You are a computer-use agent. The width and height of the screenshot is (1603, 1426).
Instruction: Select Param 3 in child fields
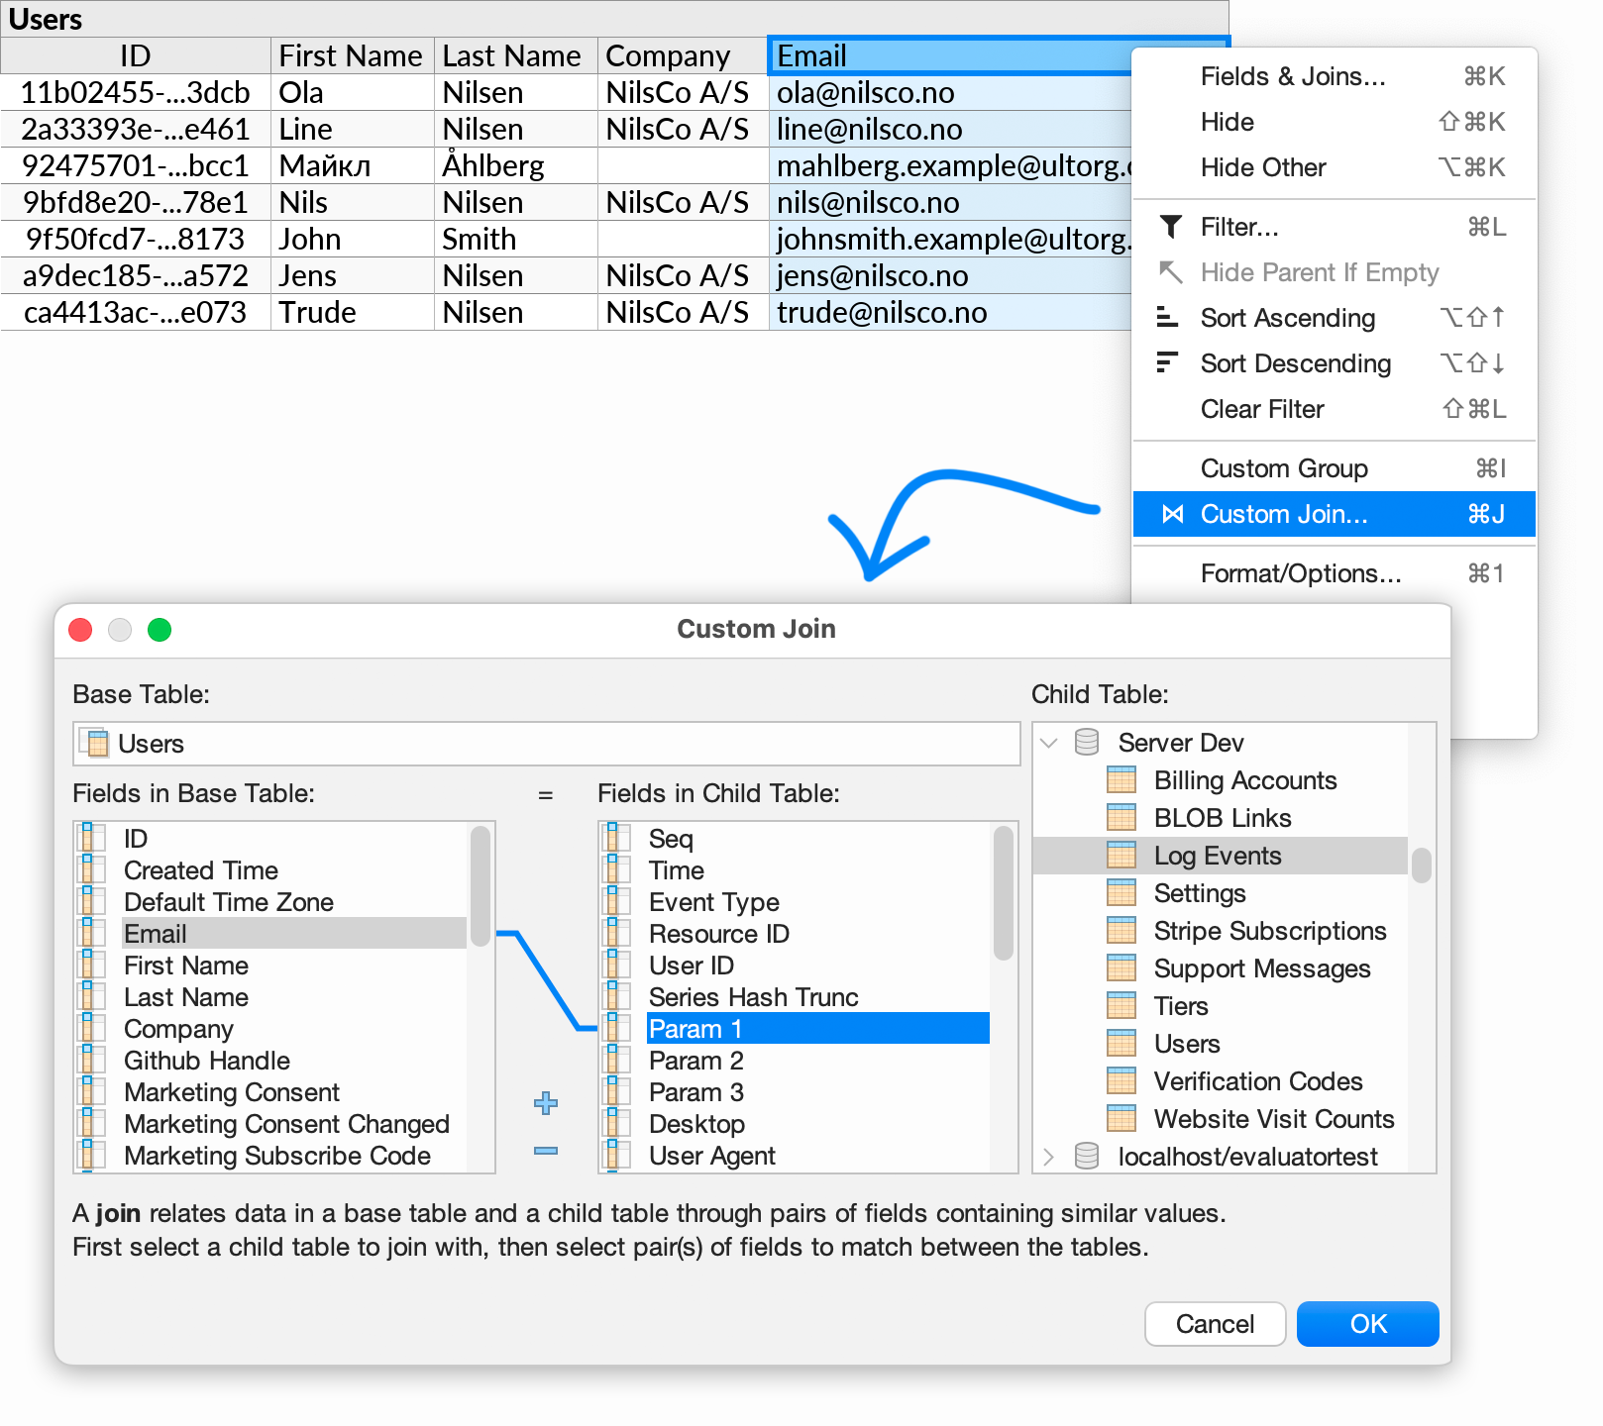pyautogui.click(x=696, y=1091)
